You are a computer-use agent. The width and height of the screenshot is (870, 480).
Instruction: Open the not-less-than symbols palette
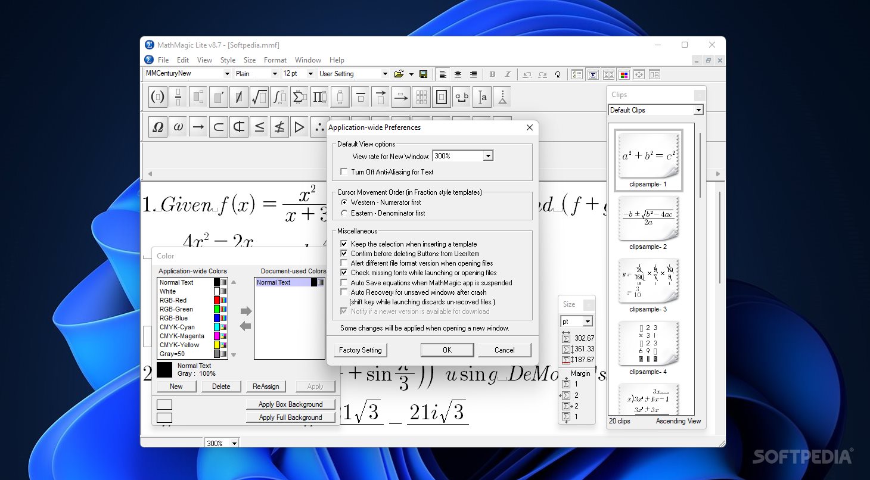point(279,127)
